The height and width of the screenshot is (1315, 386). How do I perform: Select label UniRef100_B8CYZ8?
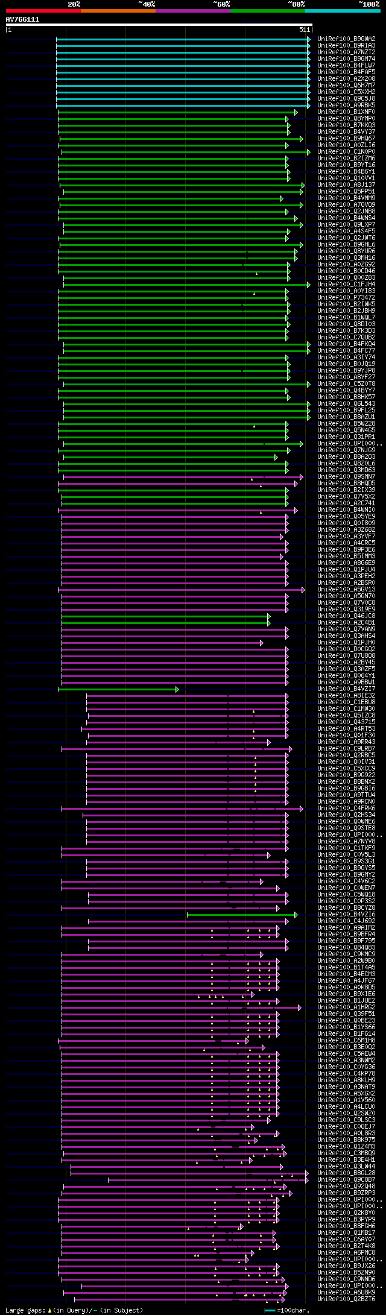point(346,907)
